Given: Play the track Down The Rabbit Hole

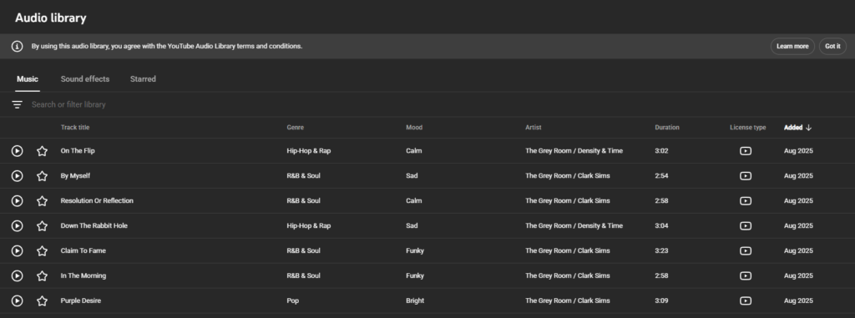Looking at the screenshot, I should click(x=18, y=226).
